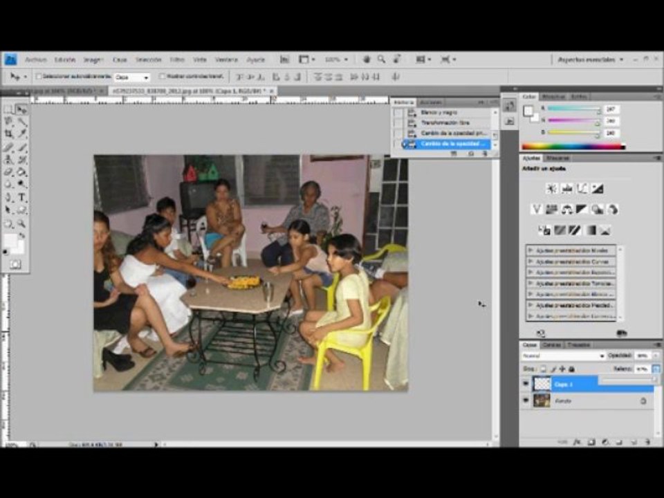
Task: Open the Normal blend mode dropdown
Action: click(563, 356)
